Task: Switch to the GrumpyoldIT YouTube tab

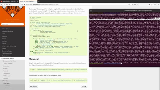Action: pos(9,1)
